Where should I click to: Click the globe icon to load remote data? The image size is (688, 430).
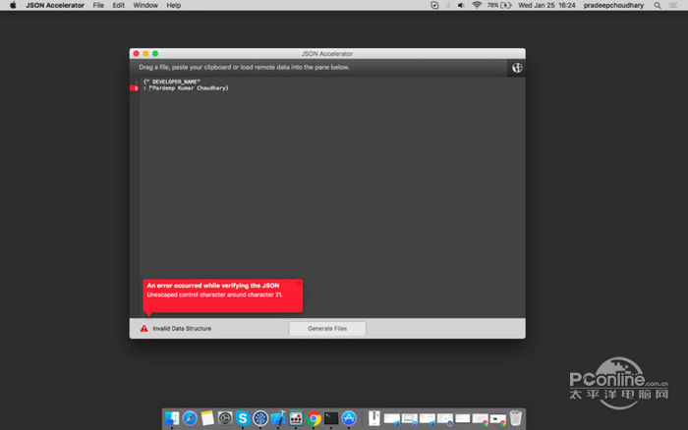517,68
